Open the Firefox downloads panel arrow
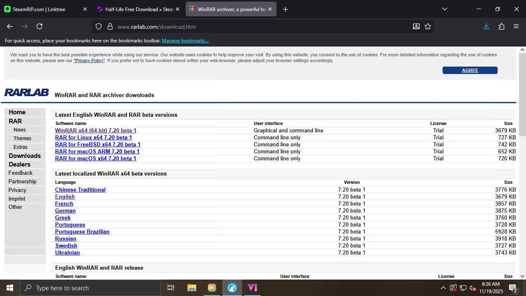 486,26
